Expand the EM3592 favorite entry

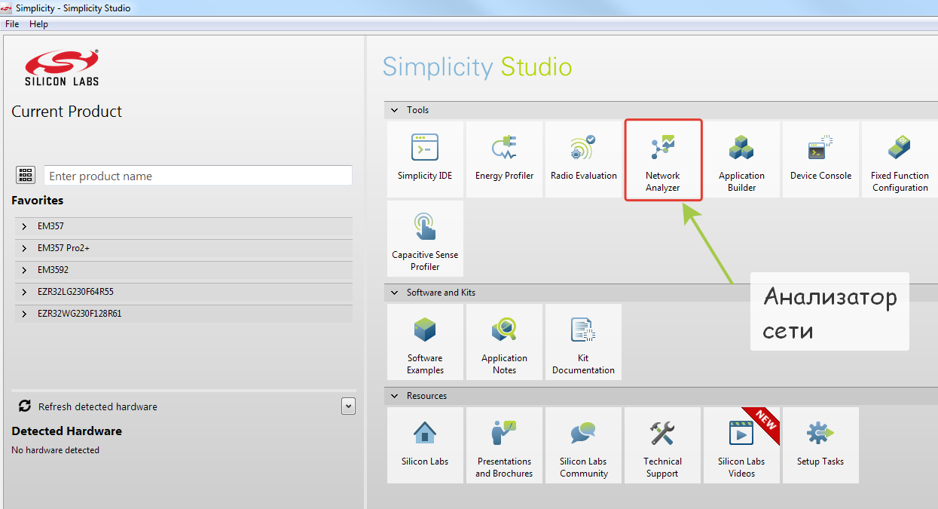pyautogui.click(x=24, y=270)
